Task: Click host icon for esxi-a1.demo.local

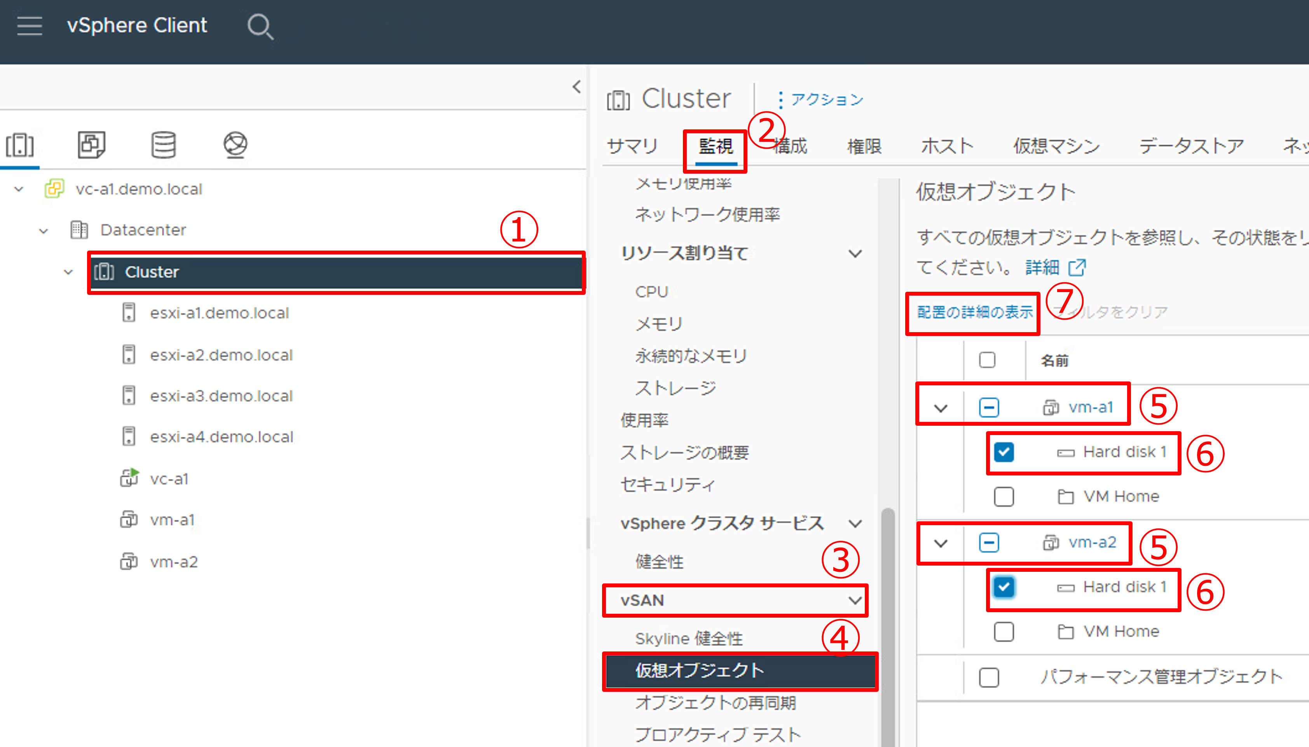Action: point(129,312)
